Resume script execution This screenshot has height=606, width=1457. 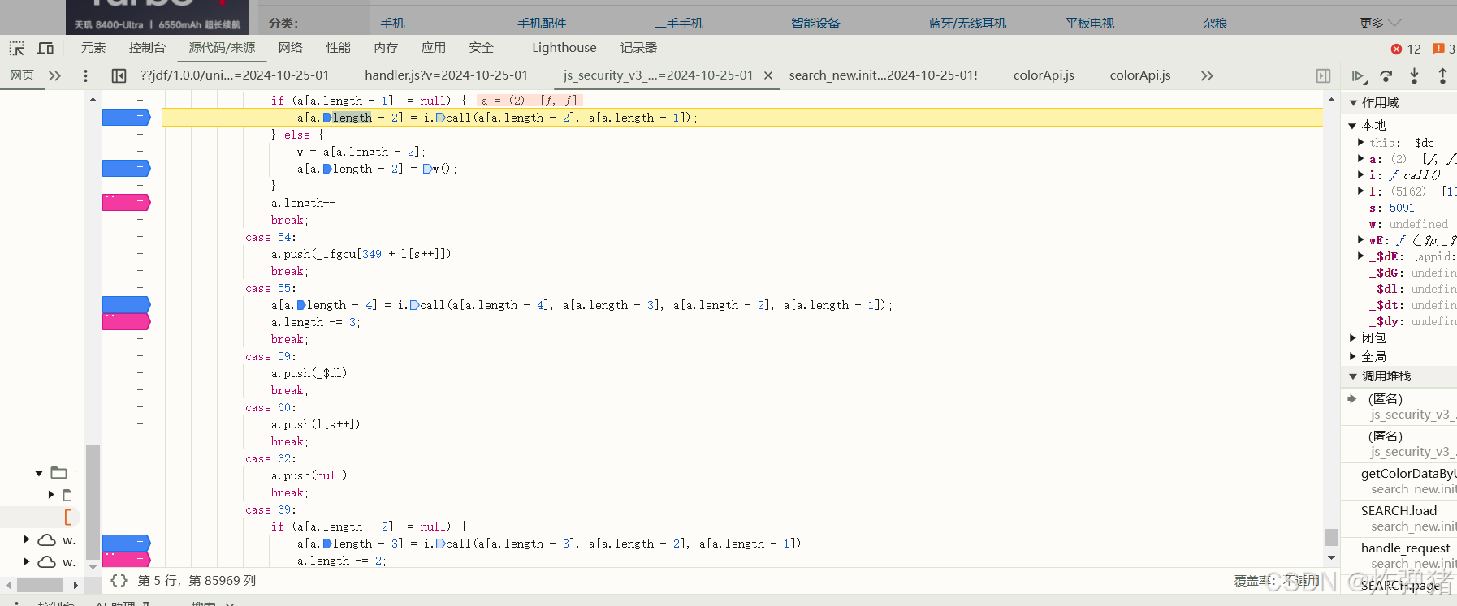[1359, 75]
